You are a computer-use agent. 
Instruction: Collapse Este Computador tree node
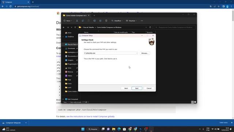pos(63,99)
